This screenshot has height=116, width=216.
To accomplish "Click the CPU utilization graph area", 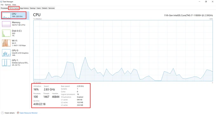I will pyautogui.click(x=123, y=51).
